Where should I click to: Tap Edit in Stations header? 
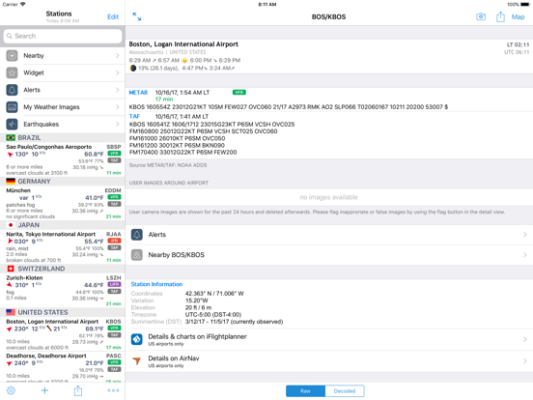pos(113,17)
